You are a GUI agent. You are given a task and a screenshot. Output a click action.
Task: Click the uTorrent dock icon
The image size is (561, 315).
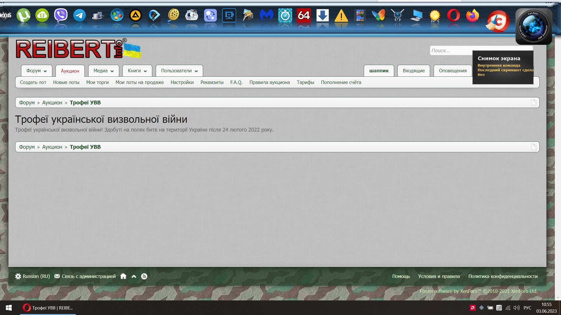(x=23, y=15)
